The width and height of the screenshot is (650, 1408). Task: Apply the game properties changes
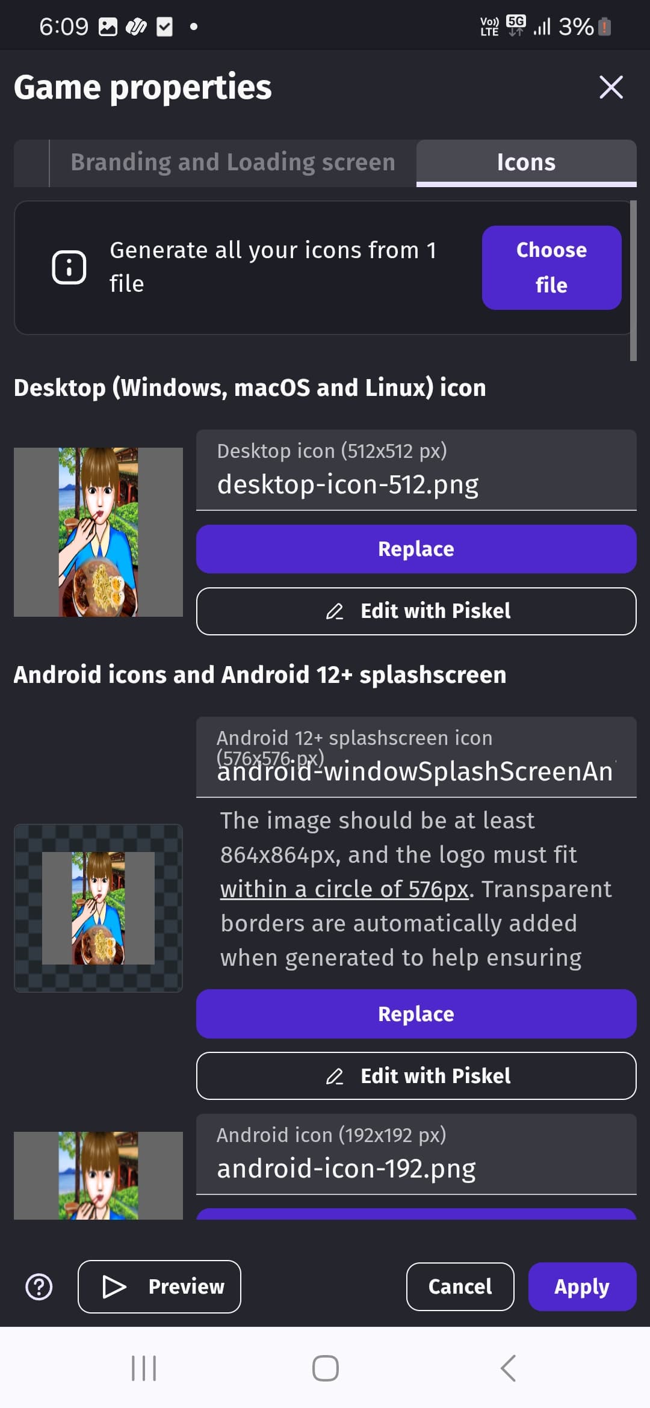[x=582, y=1286]
